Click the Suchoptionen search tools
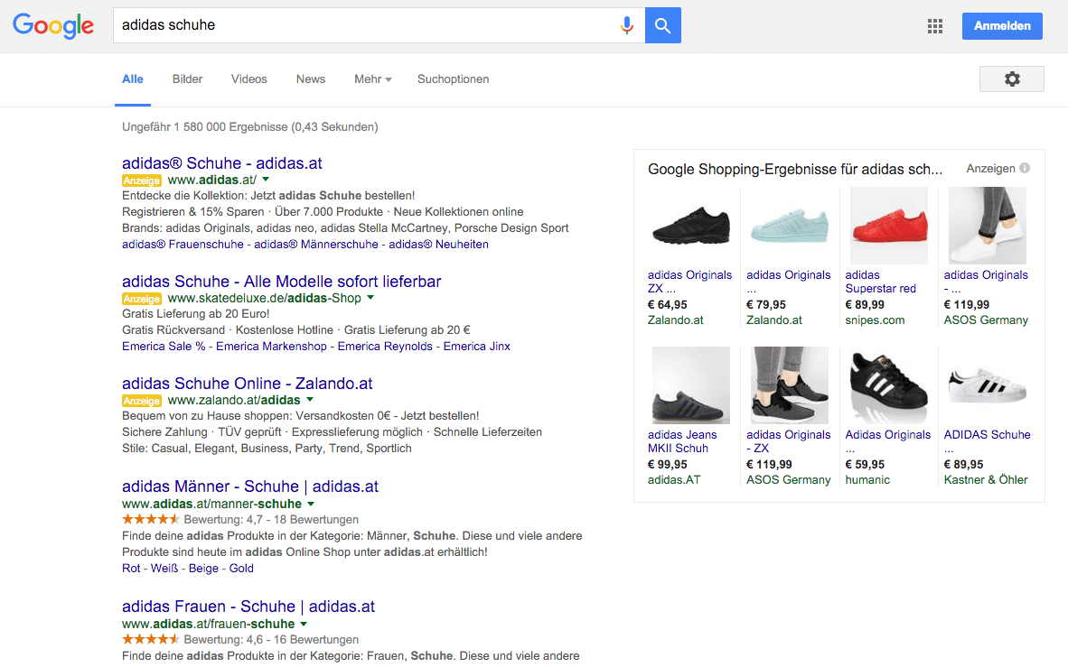 [x=453, y=79]
